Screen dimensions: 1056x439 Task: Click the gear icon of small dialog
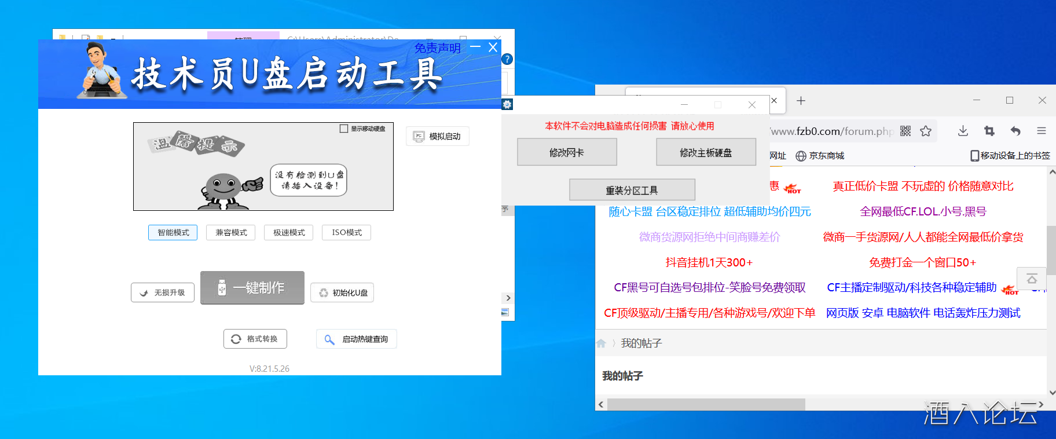[507, 104]
